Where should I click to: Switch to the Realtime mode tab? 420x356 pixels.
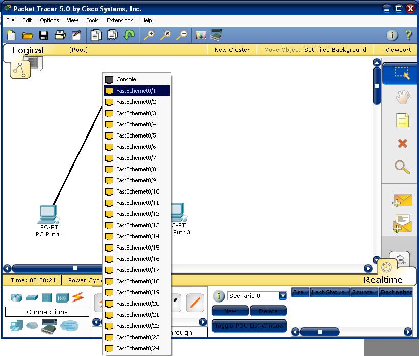383,280
